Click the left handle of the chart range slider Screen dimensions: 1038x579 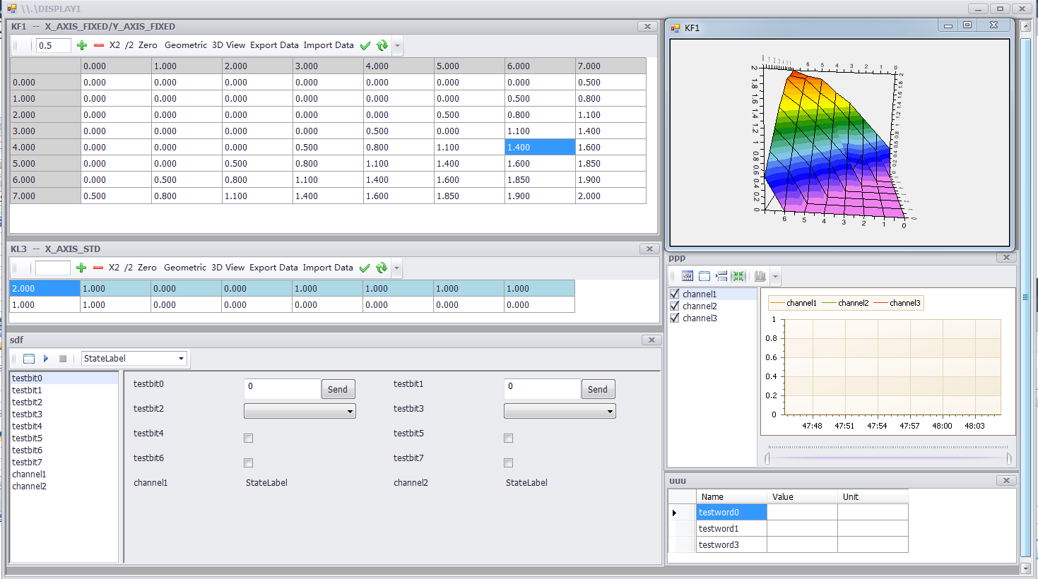tap(767, 459)
